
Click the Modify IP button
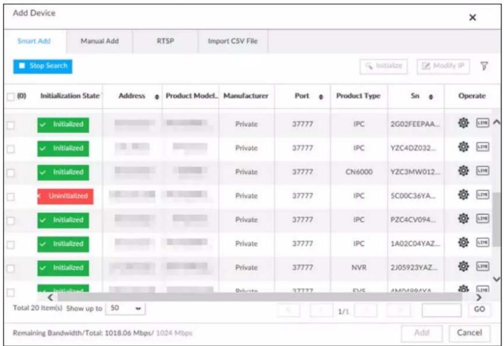tap(443, 66)
